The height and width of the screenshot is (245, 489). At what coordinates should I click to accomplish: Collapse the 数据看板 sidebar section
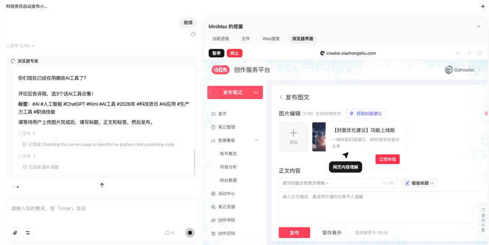click(257, 141)
